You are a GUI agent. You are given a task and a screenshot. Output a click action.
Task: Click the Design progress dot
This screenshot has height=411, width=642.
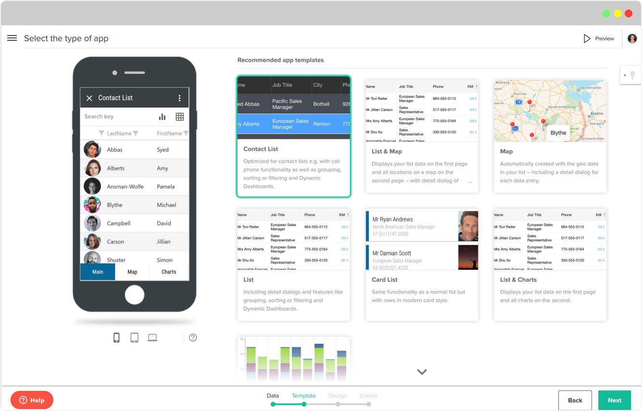pos(338,404)
